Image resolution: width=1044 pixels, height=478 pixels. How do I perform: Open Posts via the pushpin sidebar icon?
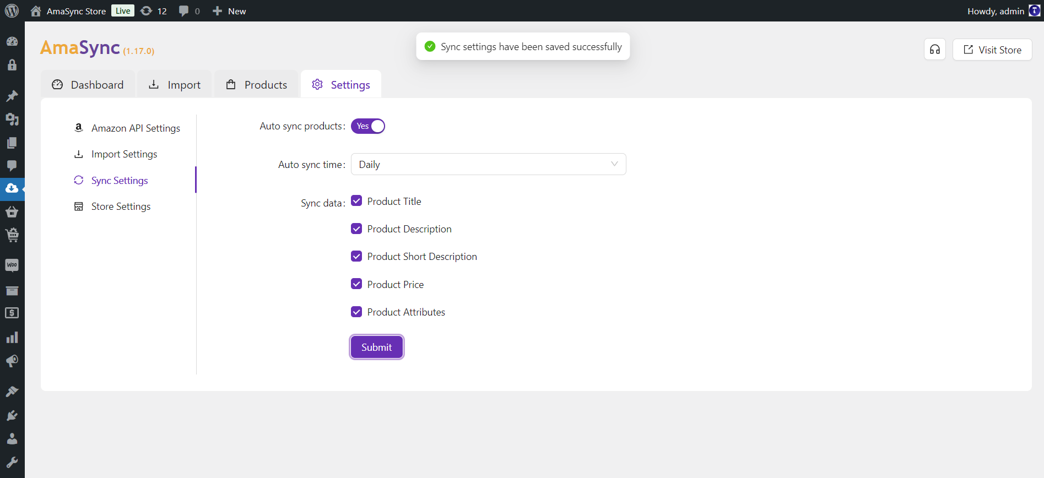tap(12, 96)
